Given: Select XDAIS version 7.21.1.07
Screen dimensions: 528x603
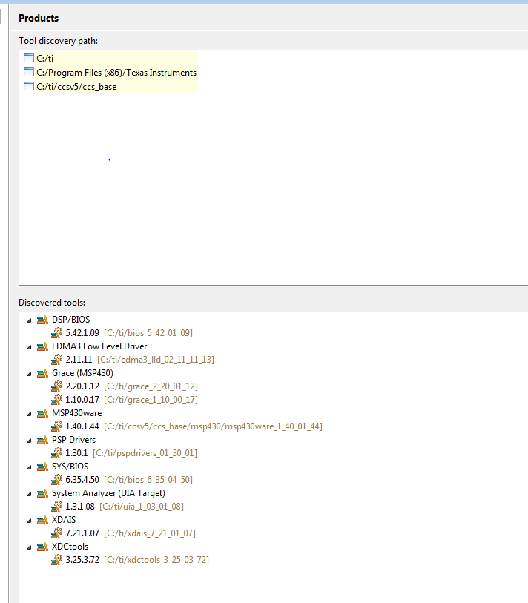Looking at the screenshot, I should tap(82, 533).
